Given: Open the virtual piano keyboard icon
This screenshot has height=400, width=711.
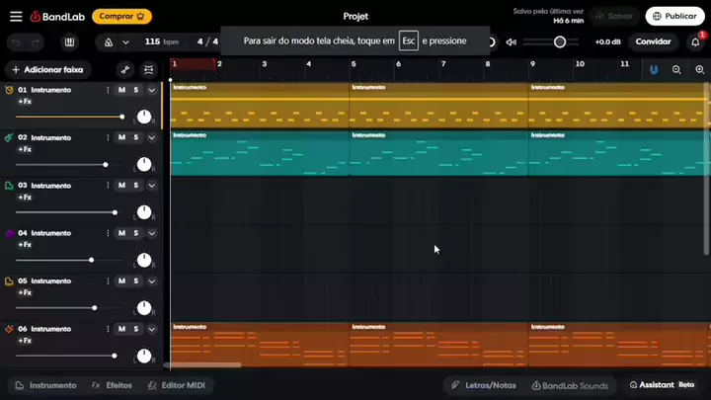Looking at the screenshot, I should click(x=69, y=42).
